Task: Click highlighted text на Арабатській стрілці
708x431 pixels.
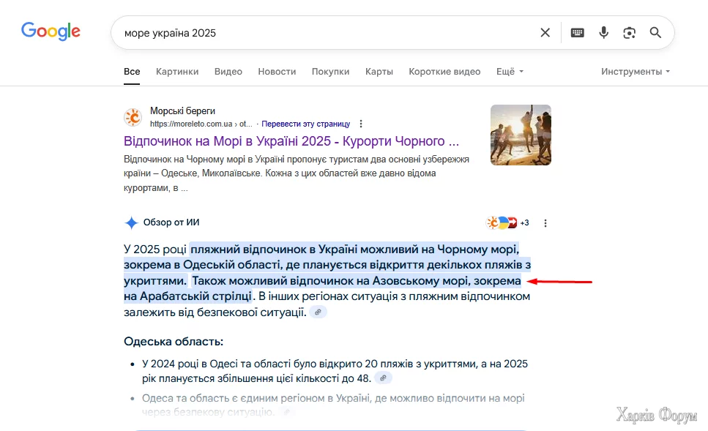Action: point(188,296)
